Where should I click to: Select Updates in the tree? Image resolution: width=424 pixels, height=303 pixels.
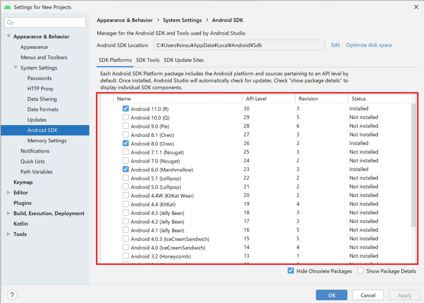coord(37,120)
